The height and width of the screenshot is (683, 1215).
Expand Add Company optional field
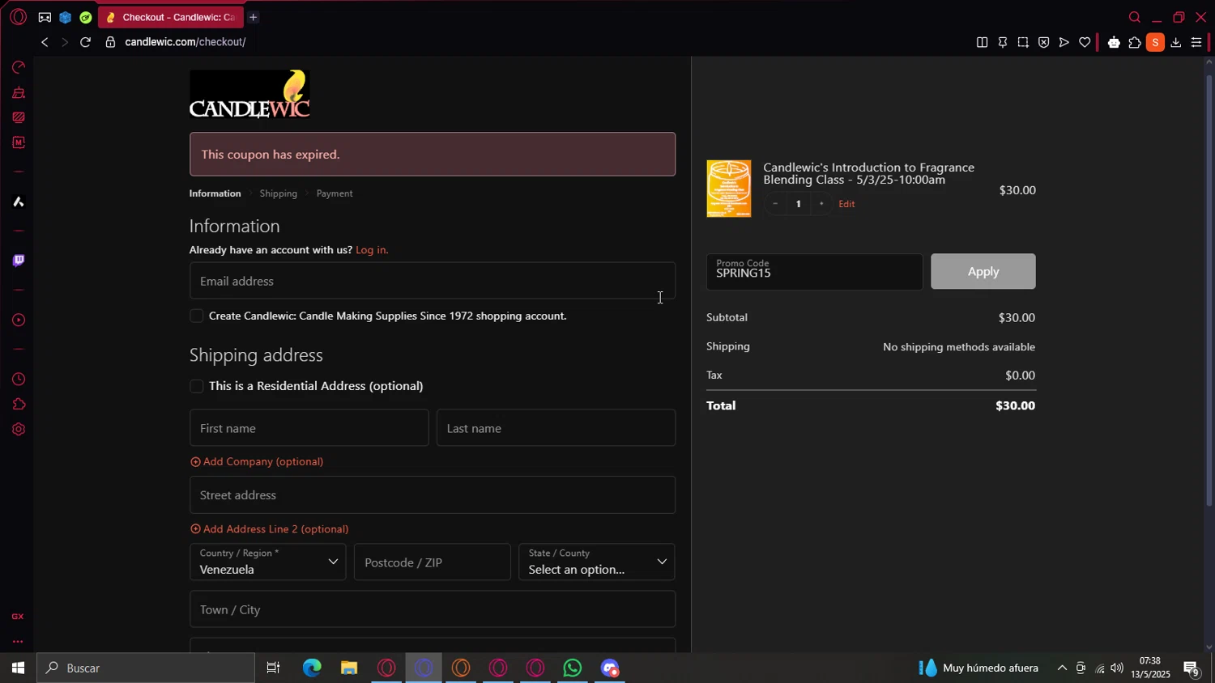(x=257, y=461)
